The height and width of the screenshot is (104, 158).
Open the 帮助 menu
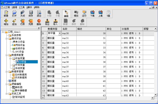point(37,7)
